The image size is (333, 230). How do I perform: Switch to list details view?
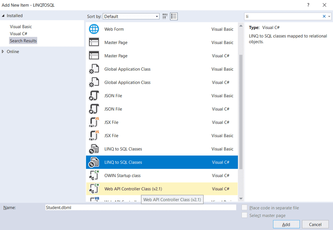tap(174, 16)
